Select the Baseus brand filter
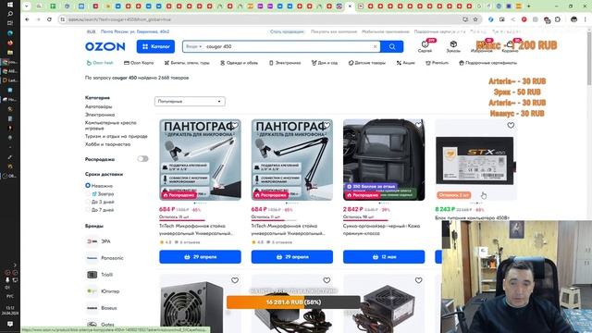Image resolution: width=592 pixels, height=333 pixels. click(102, 308)
